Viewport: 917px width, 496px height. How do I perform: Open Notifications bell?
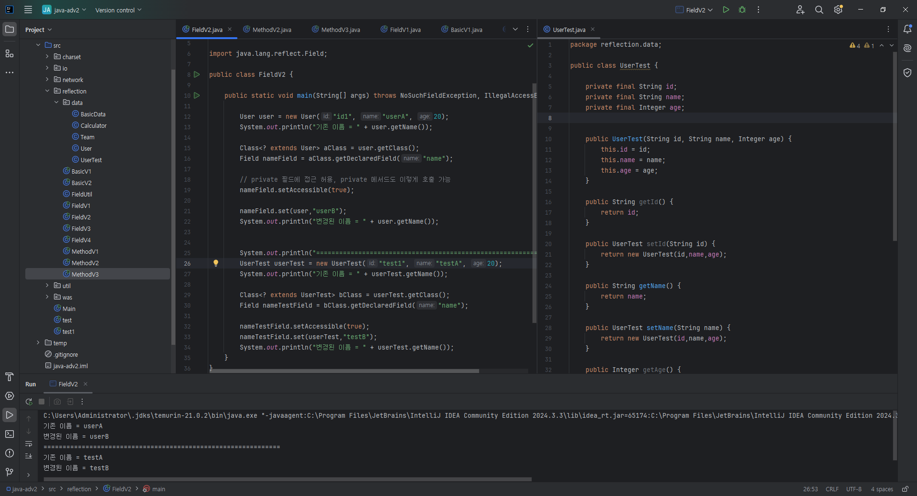907,29
